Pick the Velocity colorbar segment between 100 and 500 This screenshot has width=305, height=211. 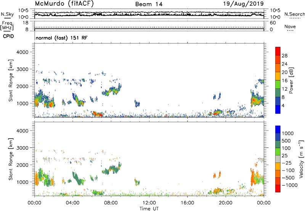tap(278, 144)
